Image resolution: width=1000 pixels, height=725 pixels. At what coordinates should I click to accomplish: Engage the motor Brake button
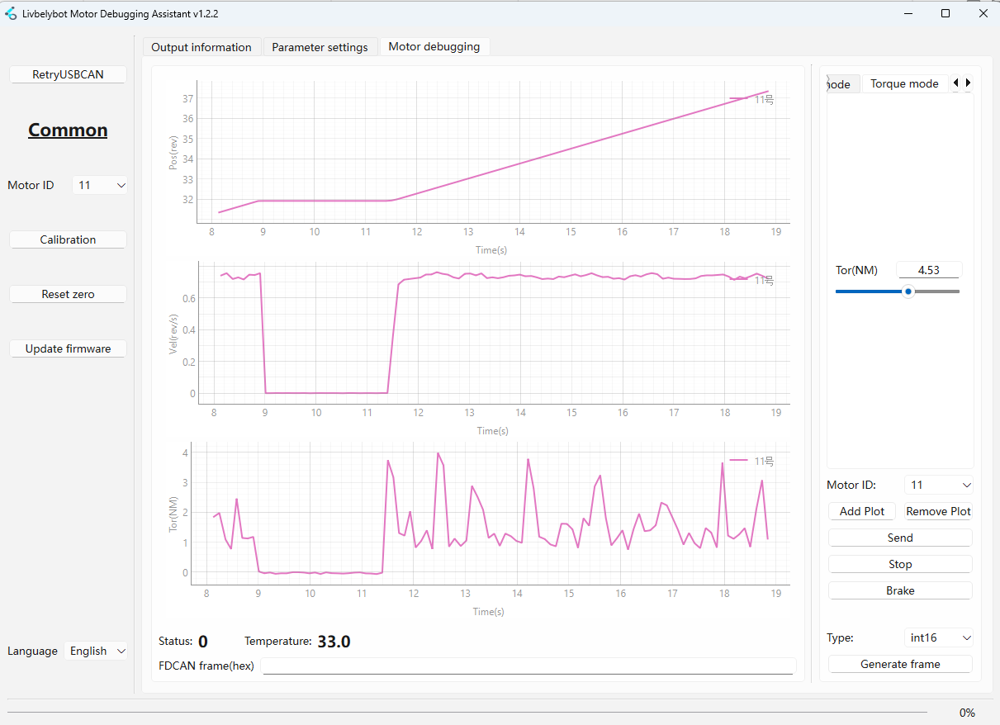[x=900, y=590]
